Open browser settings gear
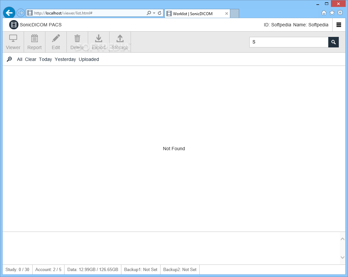This screenshot has width=348, height=277. coord(340,13)
